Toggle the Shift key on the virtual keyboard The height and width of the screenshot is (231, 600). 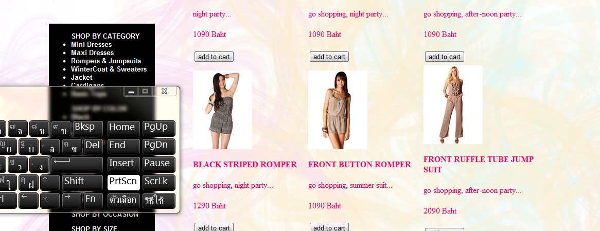pyautogui.click(x=82, y=183)
